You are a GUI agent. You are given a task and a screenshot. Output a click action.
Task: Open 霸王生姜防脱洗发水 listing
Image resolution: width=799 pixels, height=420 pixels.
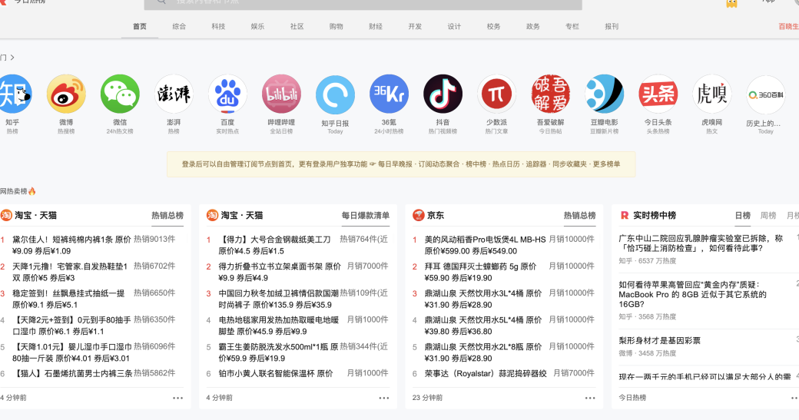(x=279, y=352)
